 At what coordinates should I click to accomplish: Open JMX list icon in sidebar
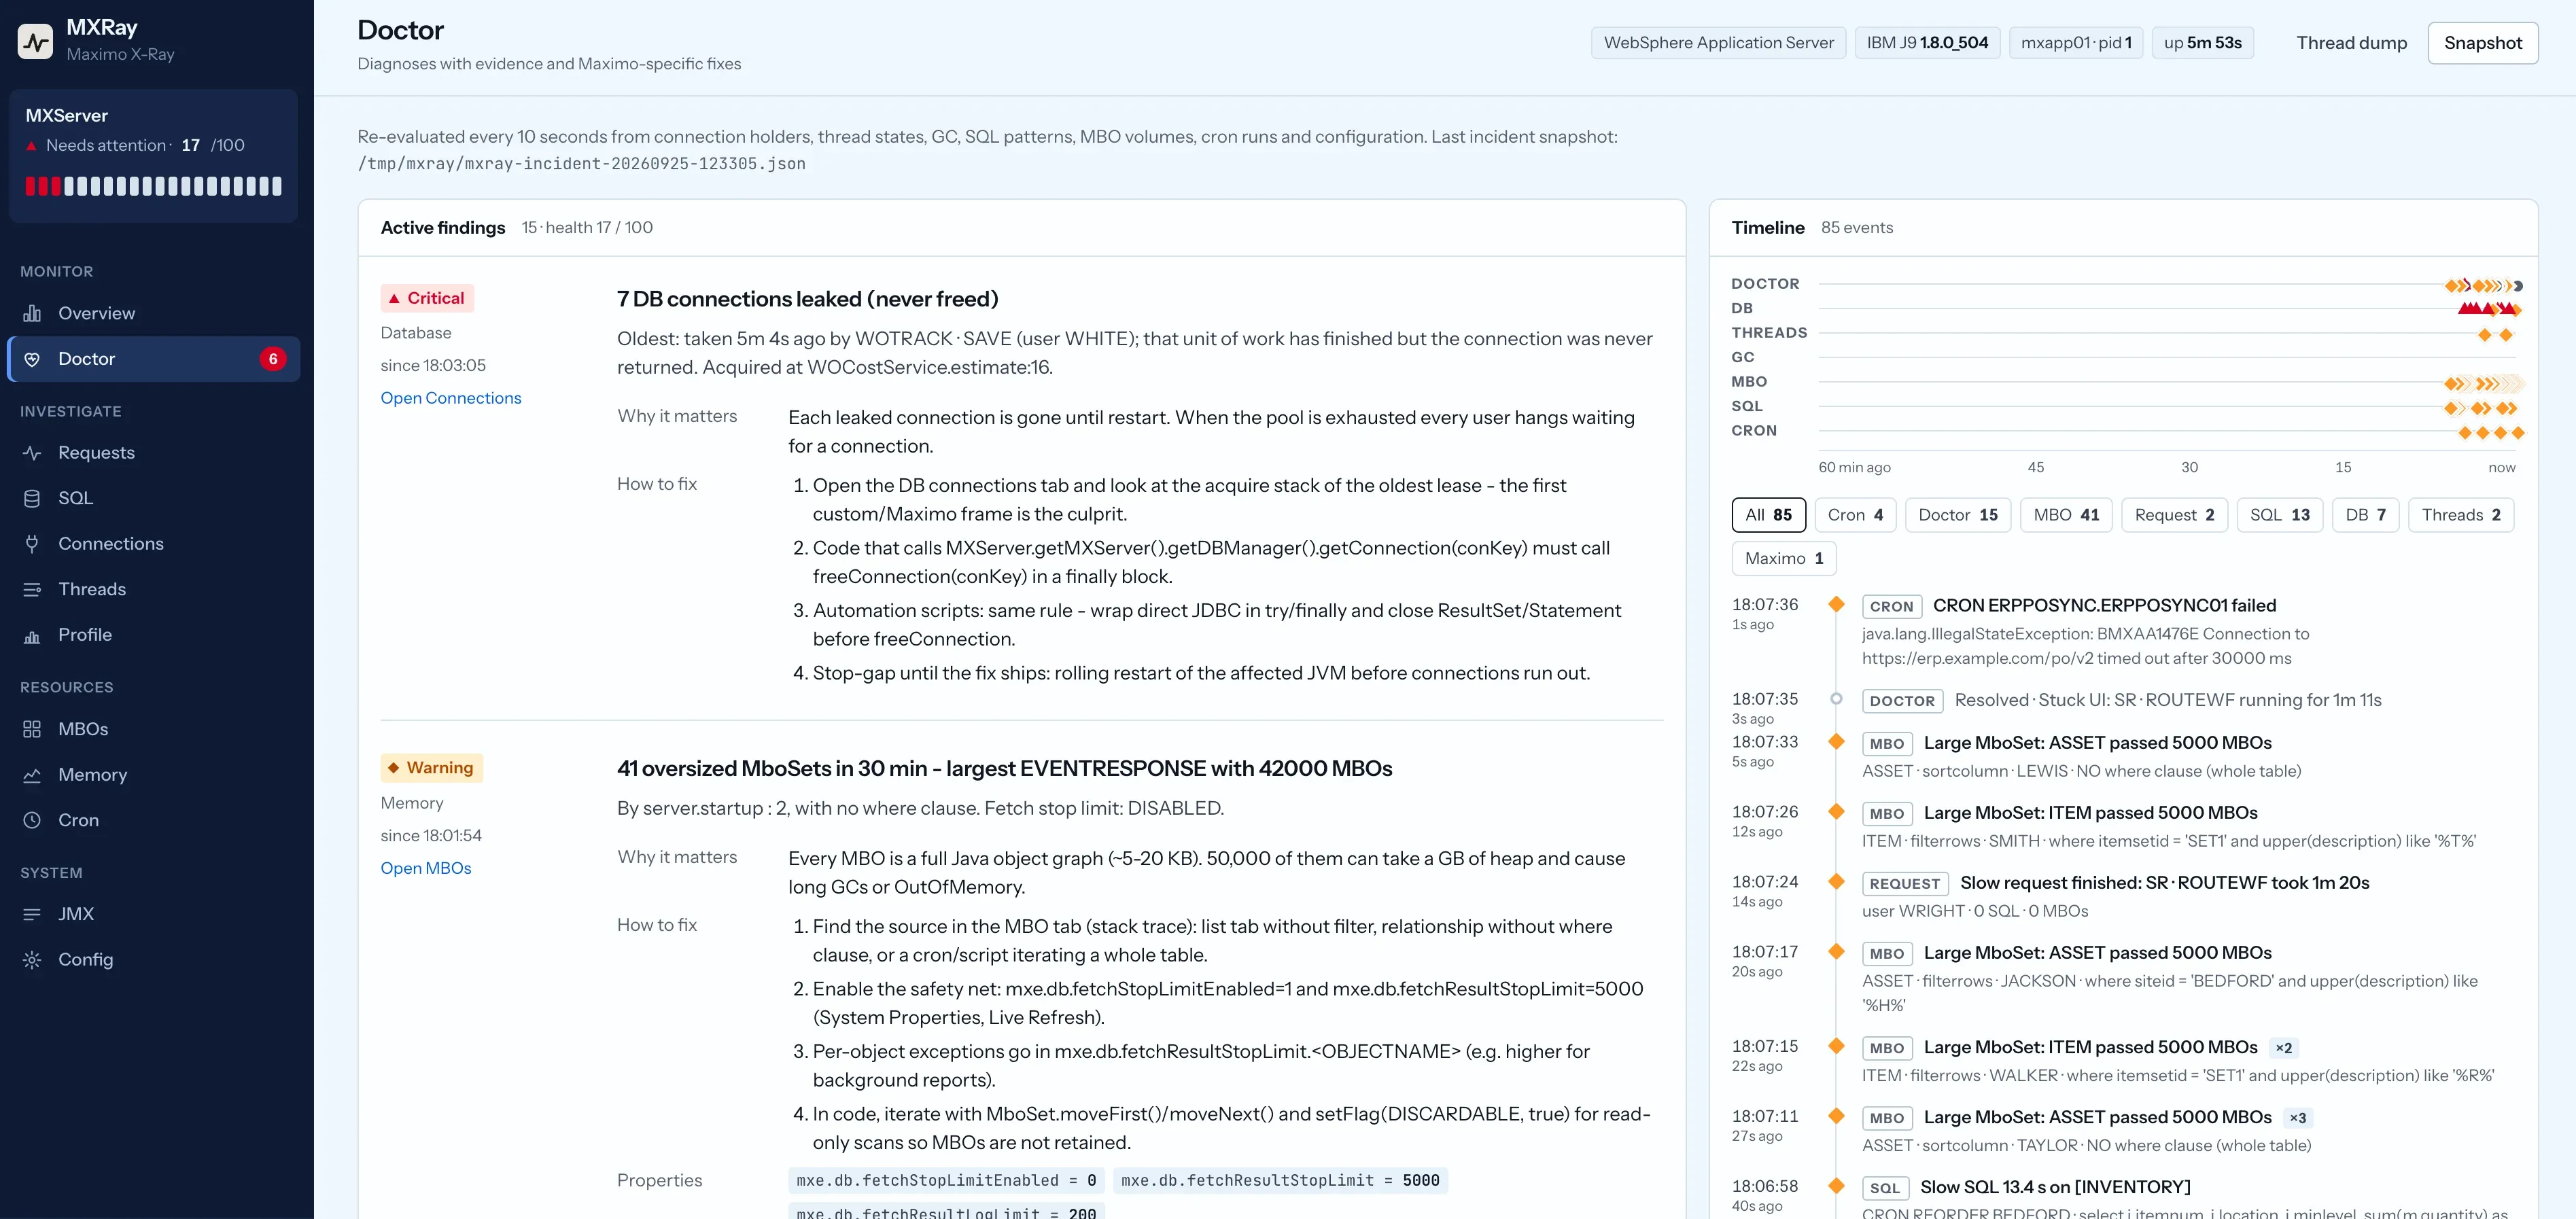point(32,914)
